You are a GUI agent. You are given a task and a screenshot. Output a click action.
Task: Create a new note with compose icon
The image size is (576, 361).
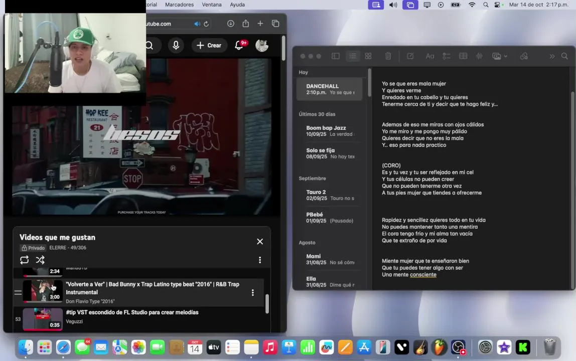[x=410, y=56]
